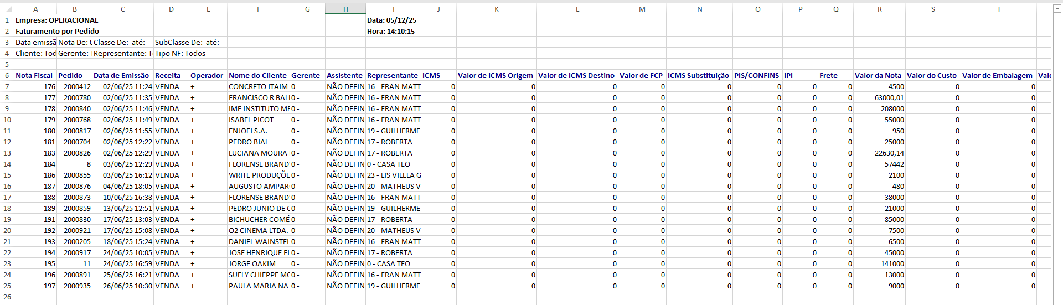
Task: Select the column R header
Action: tap(879, 9)
